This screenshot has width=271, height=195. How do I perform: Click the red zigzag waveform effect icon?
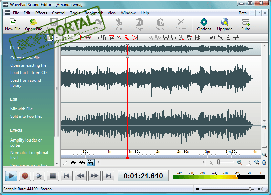coord(119,38)
